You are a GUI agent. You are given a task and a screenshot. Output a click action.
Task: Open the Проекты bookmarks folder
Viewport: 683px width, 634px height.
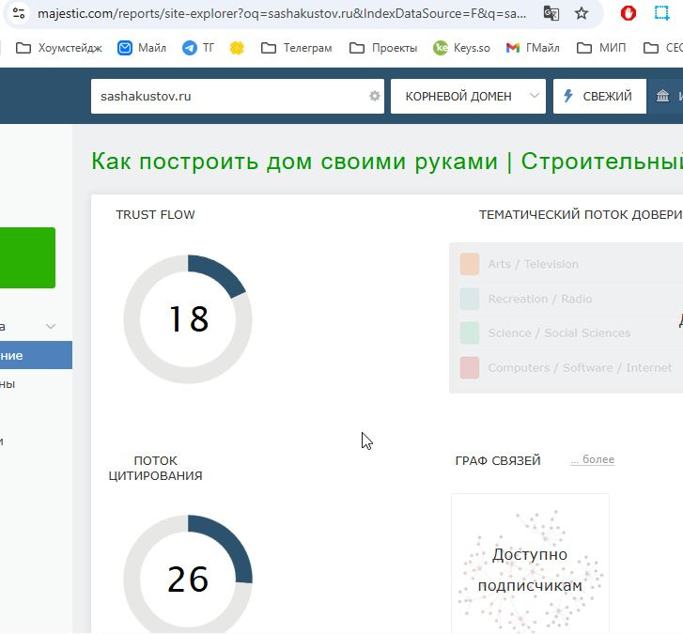(x=383, y=48)
